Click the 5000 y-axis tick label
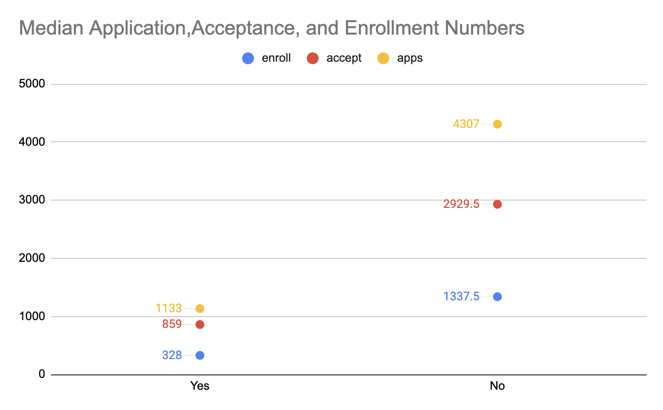663x410 pixels. 31,84
